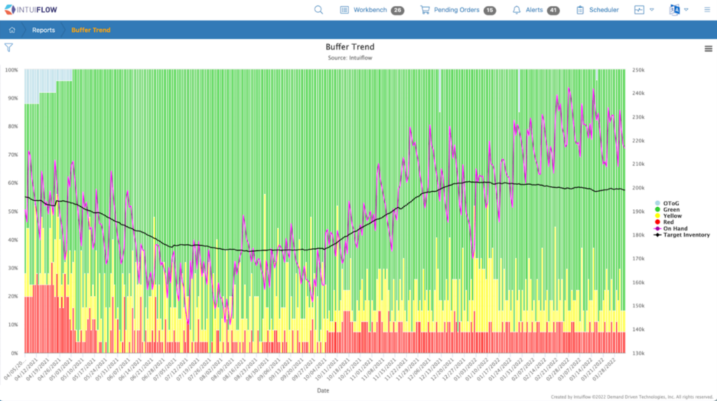Go to home via breadcrumb house icon
The height and width of the screenshot is (401, 717).
point(13,30)
